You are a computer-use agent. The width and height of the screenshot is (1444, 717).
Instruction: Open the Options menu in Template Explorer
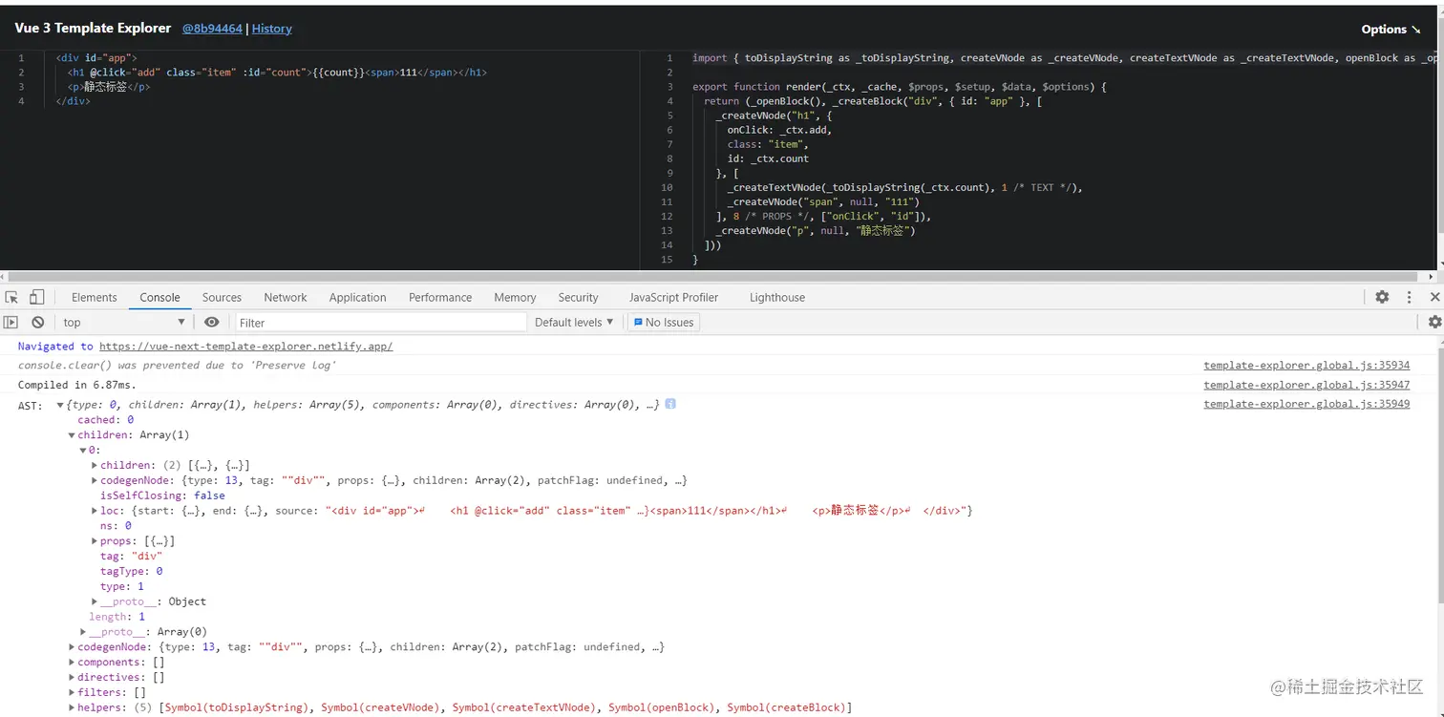1391,30
